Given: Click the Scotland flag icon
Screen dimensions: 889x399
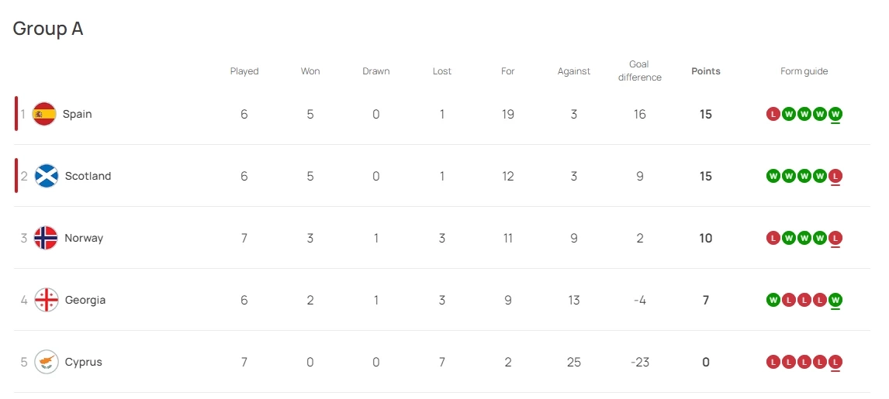Looking at the screenshot, I should 46,176.
